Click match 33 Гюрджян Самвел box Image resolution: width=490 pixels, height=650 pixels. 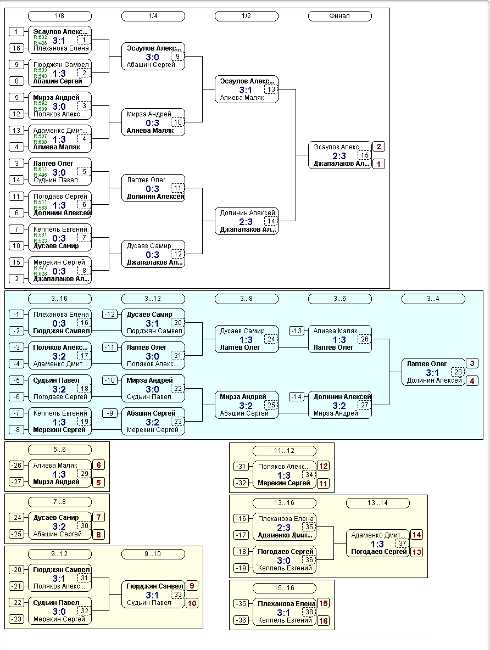click(x=153, y=595)
